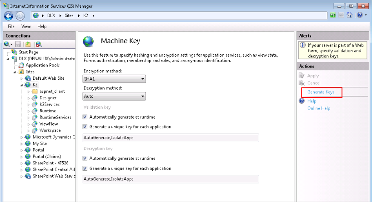Toggle validation key unique key per application
The height and width of the screenshot is (202, 372).
tap(85, 127)
